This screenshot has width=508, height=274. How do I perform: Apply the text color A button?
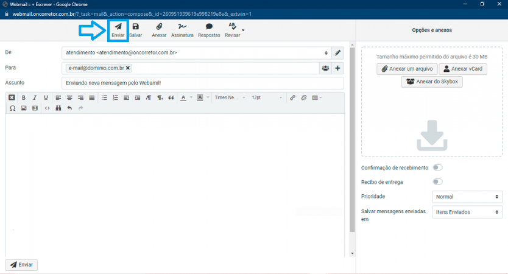(183, 97)
